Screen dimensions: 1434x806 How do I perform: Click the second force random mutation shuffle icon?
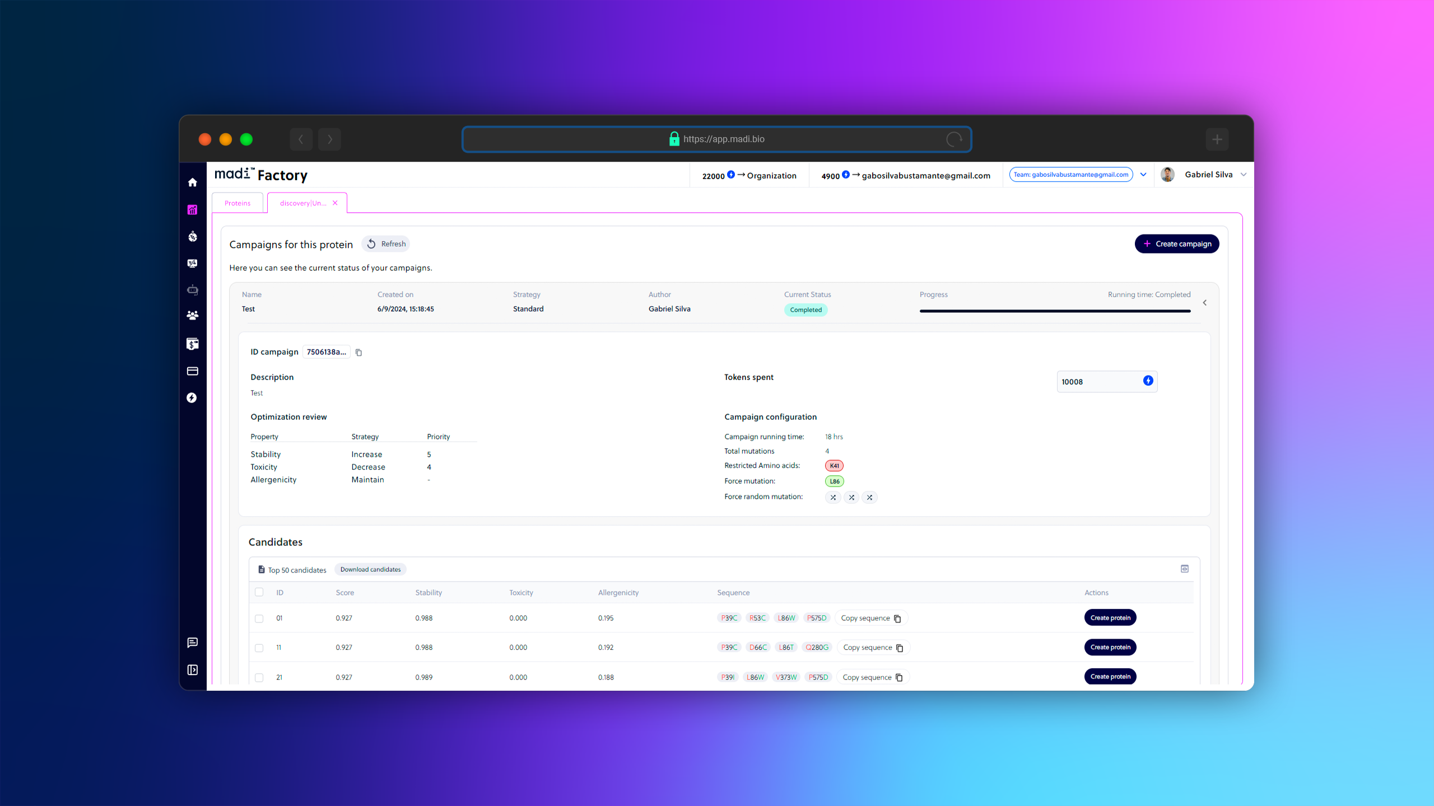point(851,497)
